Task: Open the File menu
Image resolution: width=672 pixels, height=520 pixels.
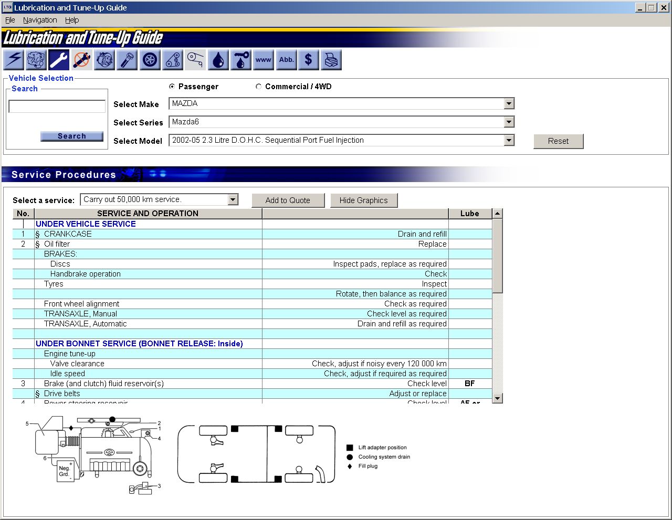Action: pyautogui.click(x=10, y=20)
